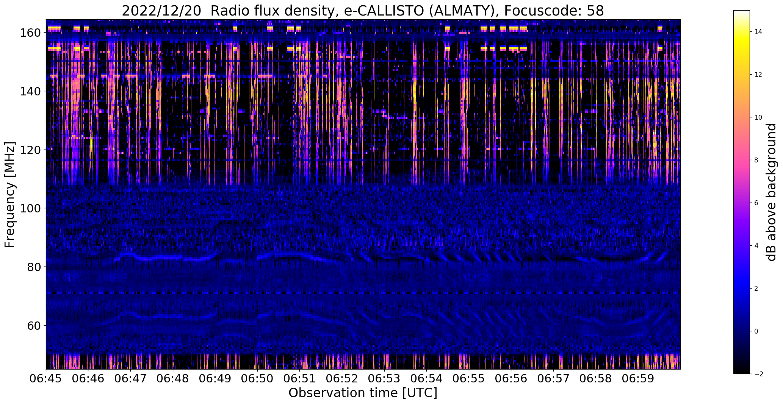Click the colorbar tick label 10
This screenshot has width=783, height=404.
pos(758,117)
